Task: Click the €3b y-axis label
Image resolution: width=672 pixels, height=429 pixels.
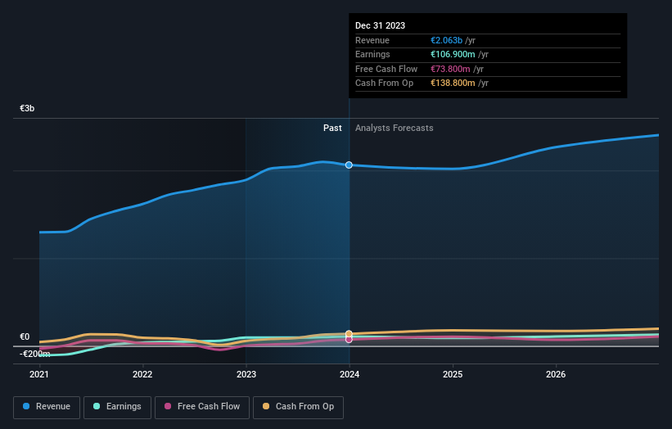Action: (x=27, y=108)
